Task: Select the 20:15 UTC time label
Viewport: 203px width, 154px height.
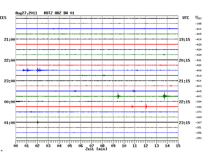Action: (185, 60)
